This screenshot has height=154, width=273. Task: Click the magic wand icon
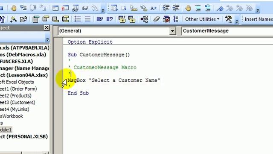[x=13, y=19]
